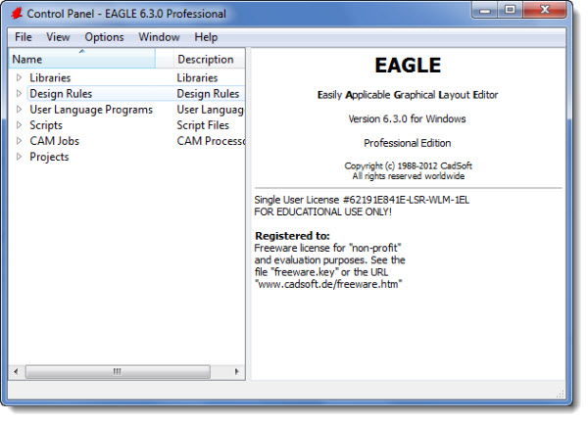The width and height of the screenshot is (588, 421).
Task: Open the View menu
Action: click(58, 37)
